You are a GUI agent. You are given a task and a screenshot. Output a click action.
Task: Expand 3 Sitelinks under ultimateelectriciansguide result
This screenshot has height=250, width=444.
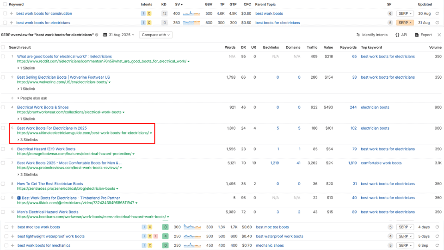[x=27, y=140]
